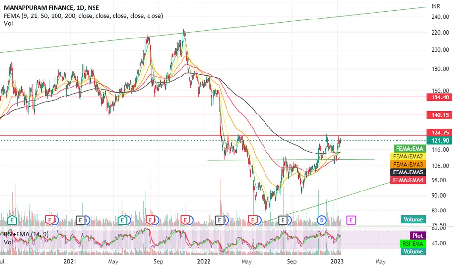Click the green RSI EMA label
The image size is (454, 268).
click(413, 244)
